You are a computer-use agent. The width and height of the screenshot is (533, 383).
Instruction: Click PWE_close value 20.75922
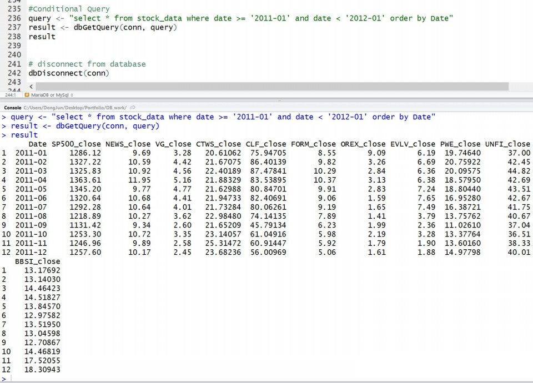point(462,162)
